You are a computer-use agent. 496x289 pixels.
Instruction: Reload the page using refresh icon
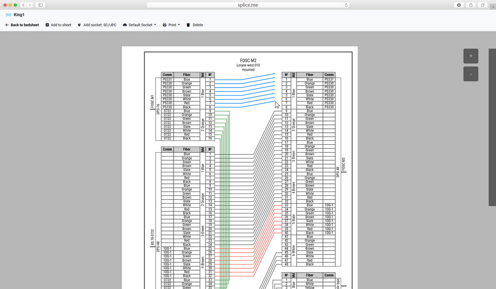pyautogui.click(x=346, y=5)
